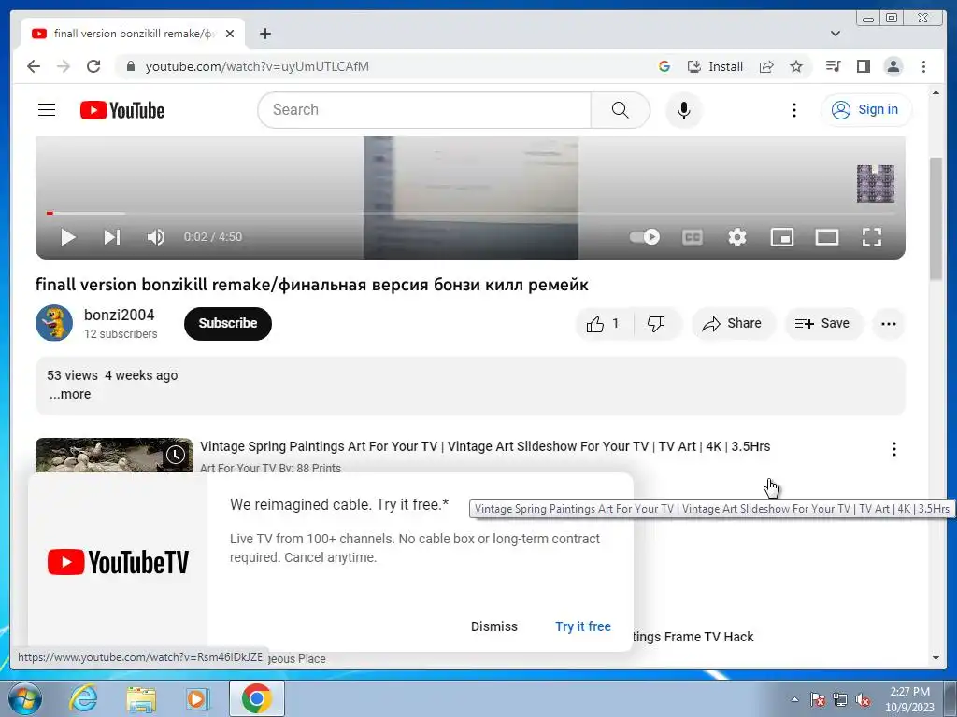
Task: Reload the page
Action: (93, 66)
